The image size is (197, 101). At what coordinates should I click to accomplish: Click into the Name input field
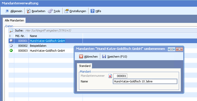click(x=145, y=81)
